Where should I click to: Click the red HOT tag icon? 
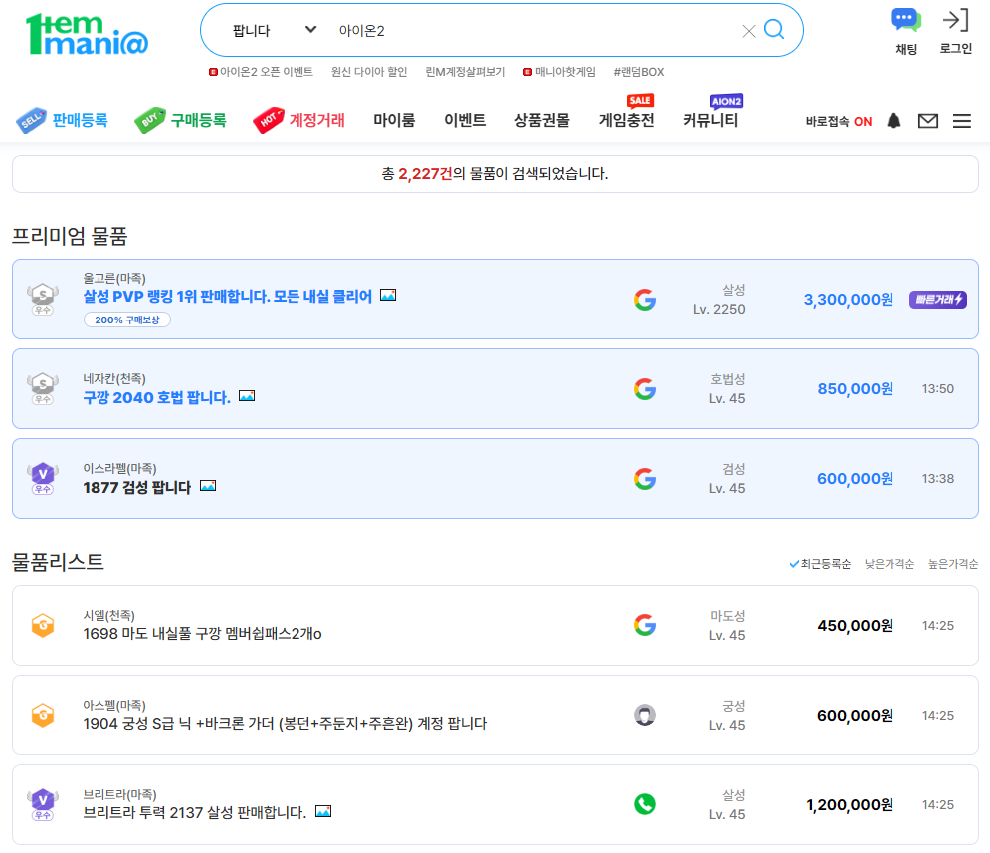point(269,120)
